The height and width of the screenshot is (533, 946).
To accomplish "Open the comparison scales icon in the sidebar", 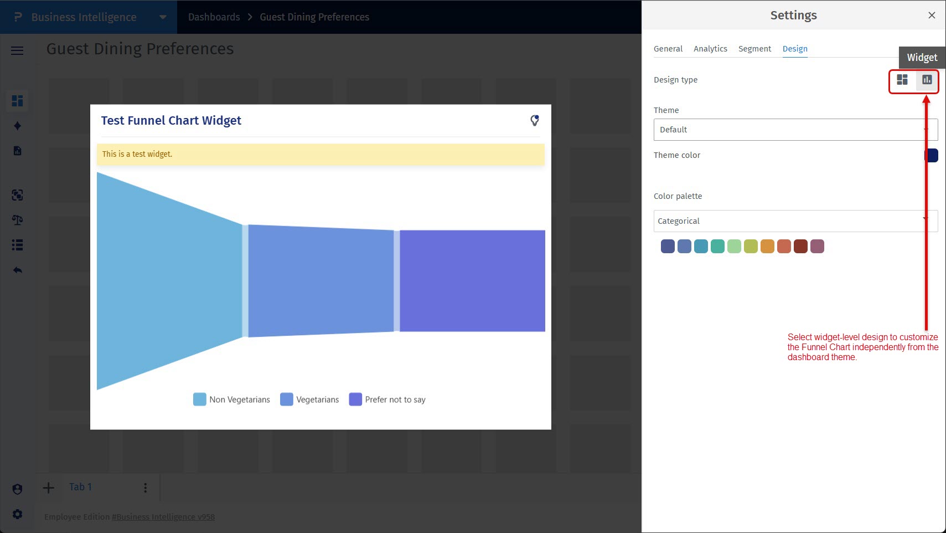I will [x=17, y=219].
